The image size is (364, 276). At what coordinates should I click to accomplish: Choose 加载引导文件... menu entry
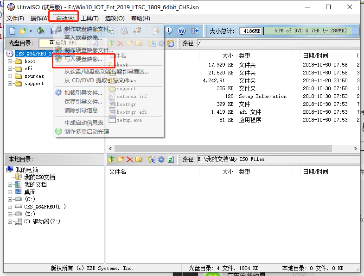(109, 93)
